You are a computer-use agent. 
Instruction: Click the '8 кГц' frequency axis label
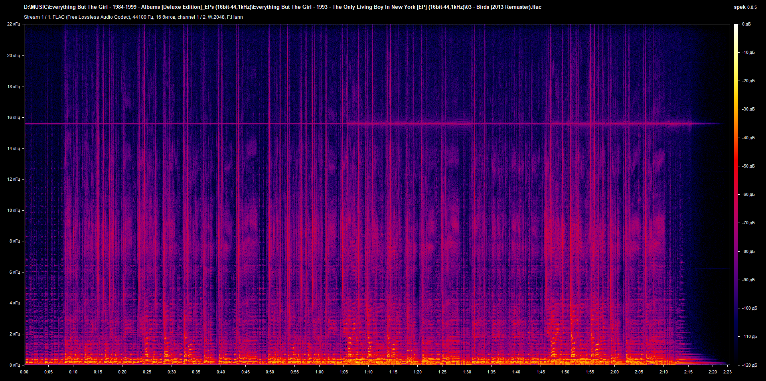pyautogui.click(x=15, y=241)
